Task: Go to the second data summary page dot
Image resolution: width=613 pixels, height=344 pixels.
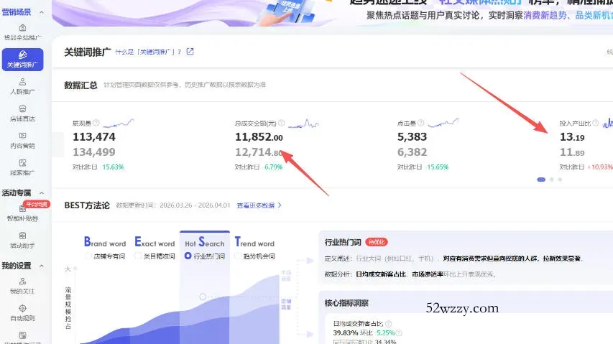Action: 552,180
